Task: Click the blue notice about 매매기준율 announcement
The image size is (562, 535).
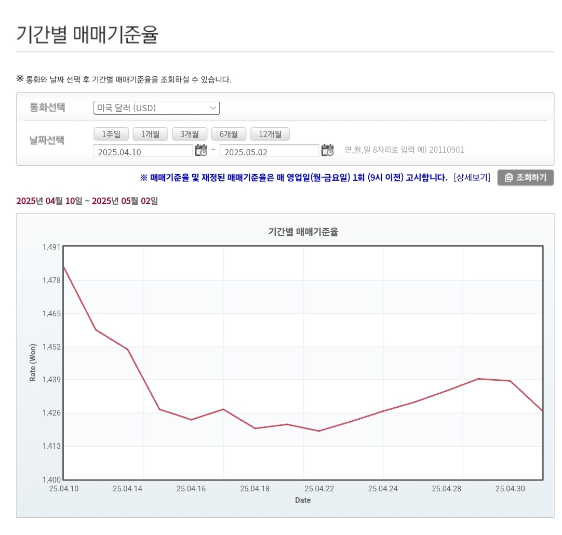Action: tap(293, 177)
